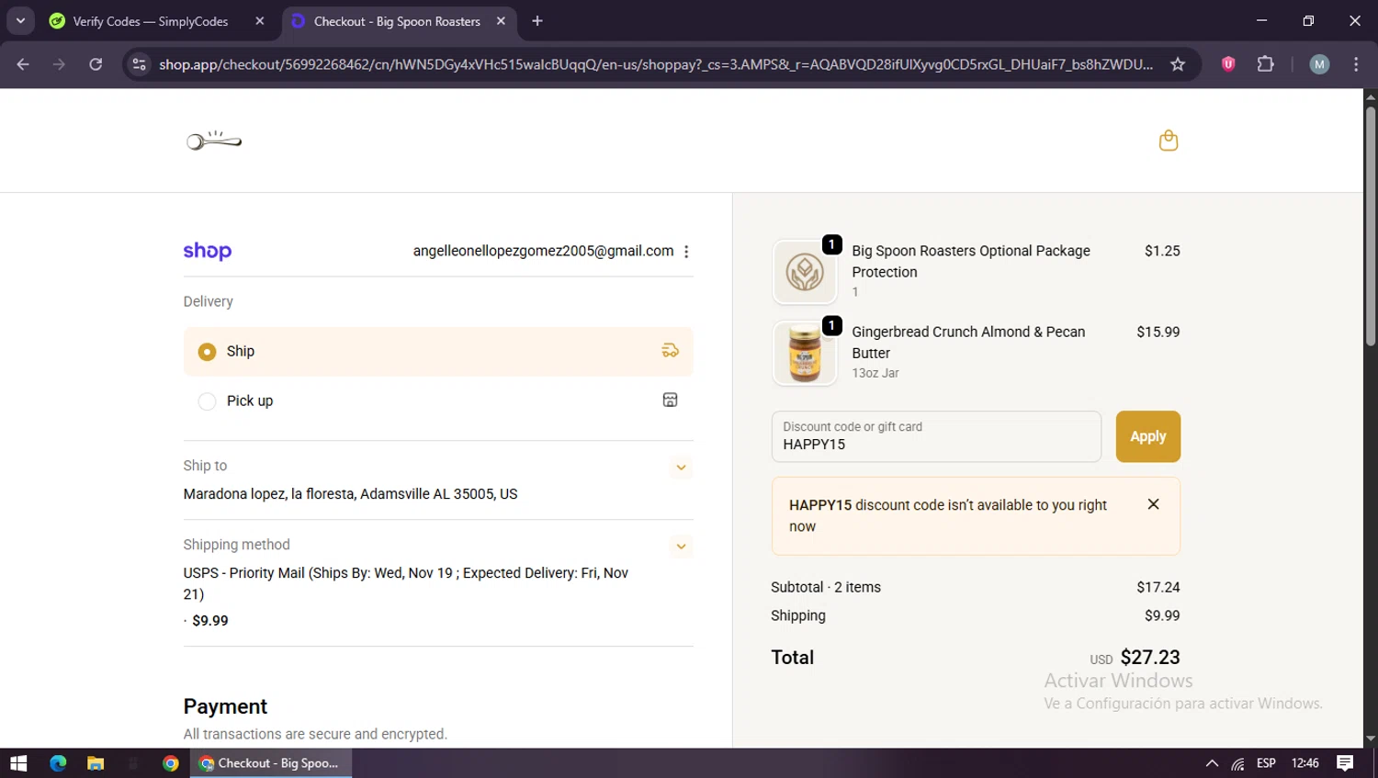Open the shopping bag cart icon

1168,141
